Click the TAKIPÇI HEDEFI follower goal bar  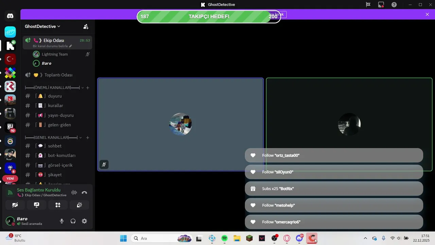[209, 17]
